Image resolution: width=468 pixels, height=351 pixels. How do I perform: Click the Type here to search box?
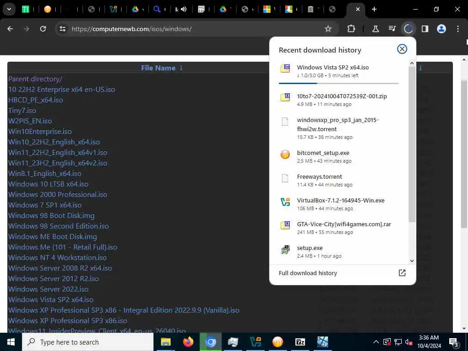point(88,342)
